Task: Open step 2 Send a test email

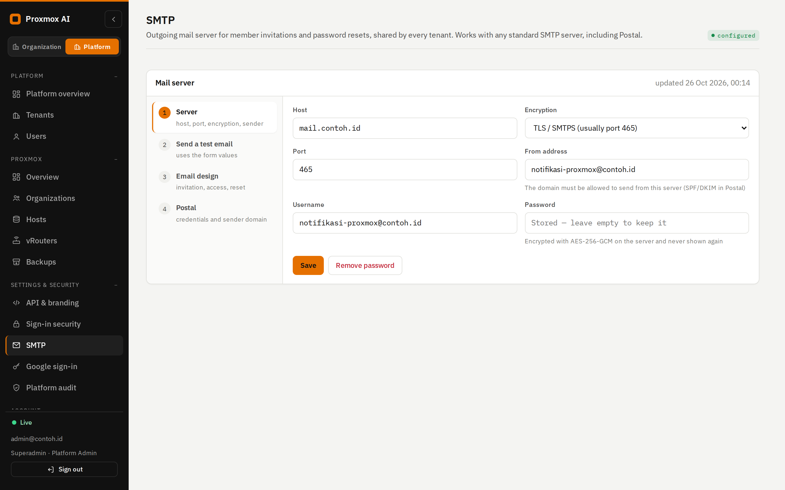Action: 215,149
